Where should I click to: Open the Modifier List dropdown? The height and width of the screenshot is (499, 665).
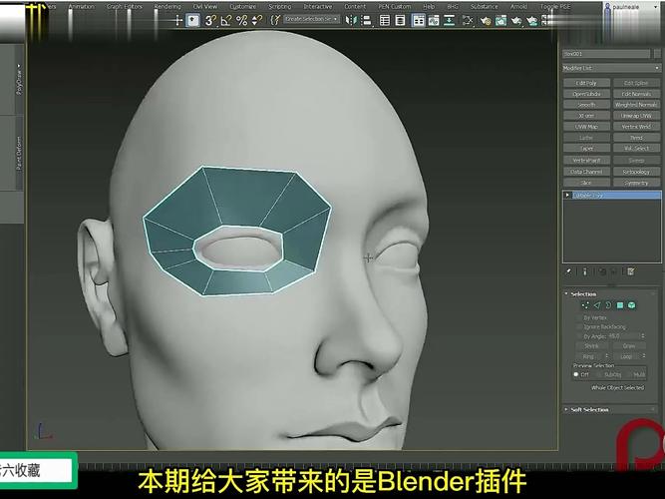(611, 68)
